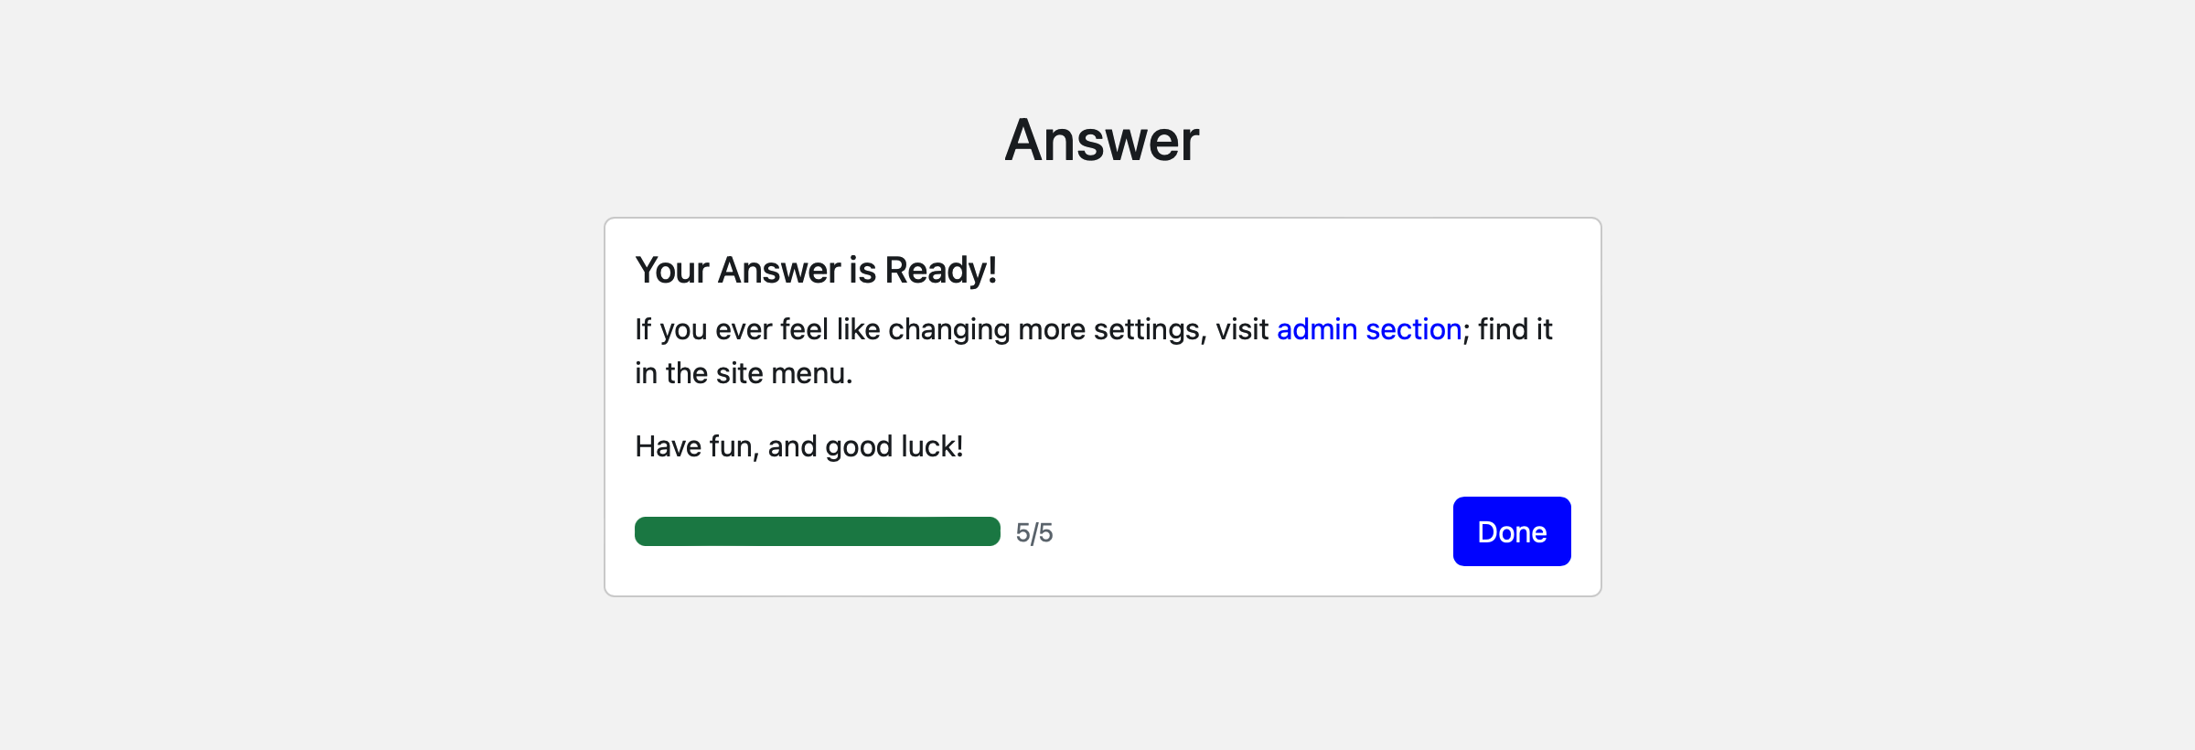The width and height of the screenshot is (2195, 750).
Task: Click the word "changing" in the paragraph
Action: click(x=948, y=329)
